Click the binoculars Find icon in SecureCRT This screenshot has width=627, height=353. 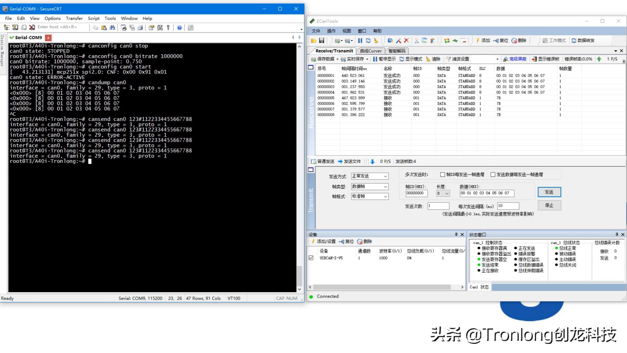[x=112, y=27]
